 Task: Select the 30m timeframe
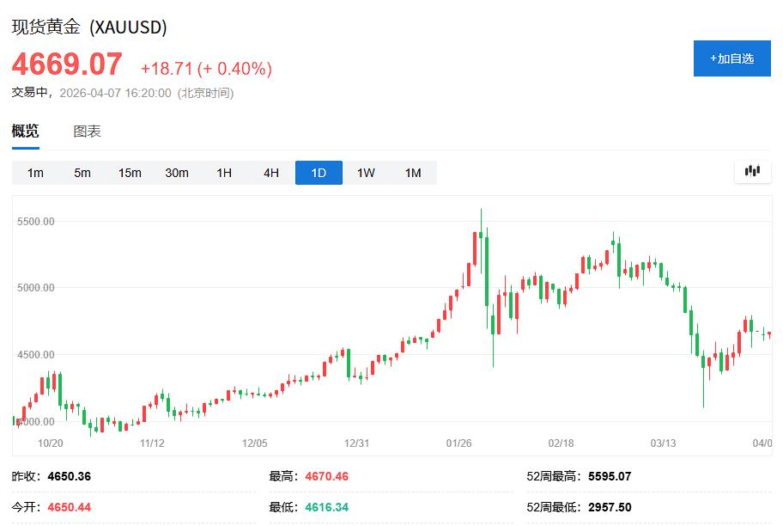click(176, 172)
